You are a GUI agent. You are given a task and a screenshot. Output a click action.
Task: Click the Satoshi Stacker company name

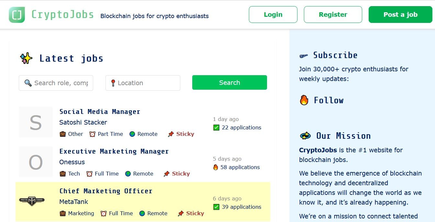pos(83,122)
